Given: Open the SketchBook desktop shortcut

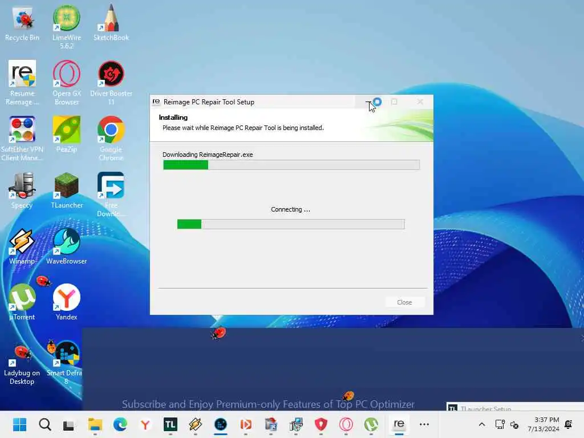Looking at the screenshot, I should tap(111, 23).
